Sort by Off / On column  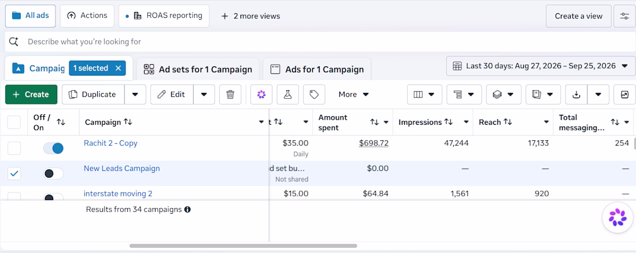click(x=61, y=122)
